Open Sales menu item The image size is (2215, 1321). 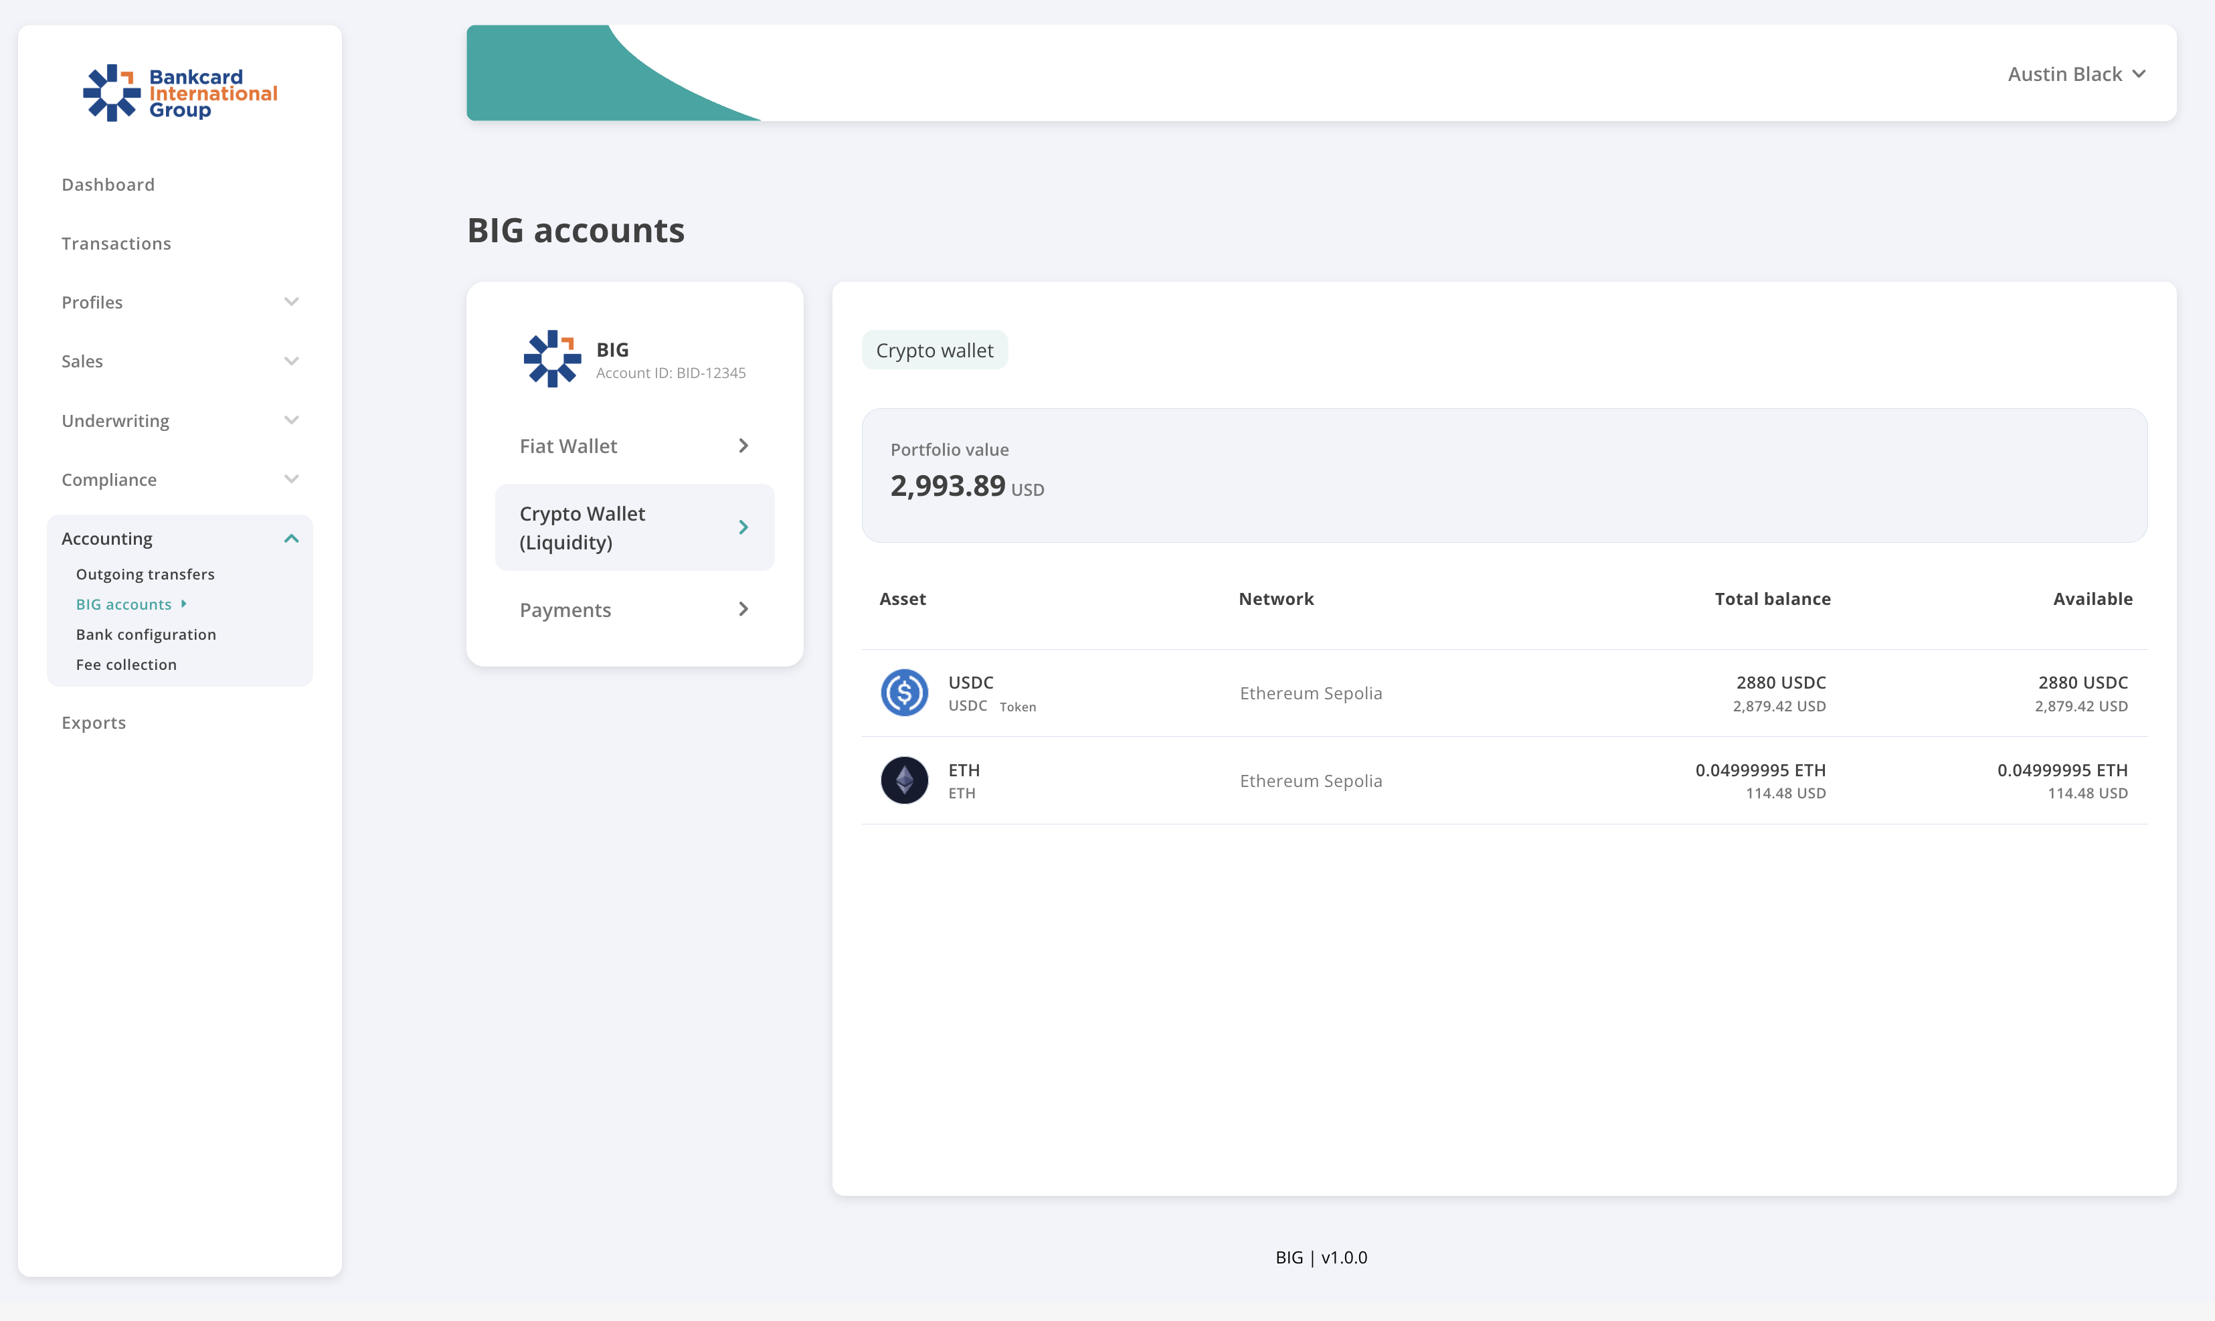click(x=82, y=361)
